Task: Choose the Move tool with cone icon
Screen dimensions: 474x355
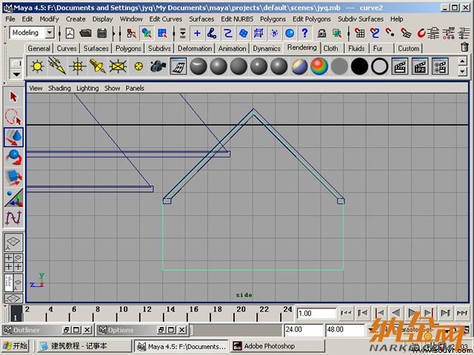Action: point(13,137)
